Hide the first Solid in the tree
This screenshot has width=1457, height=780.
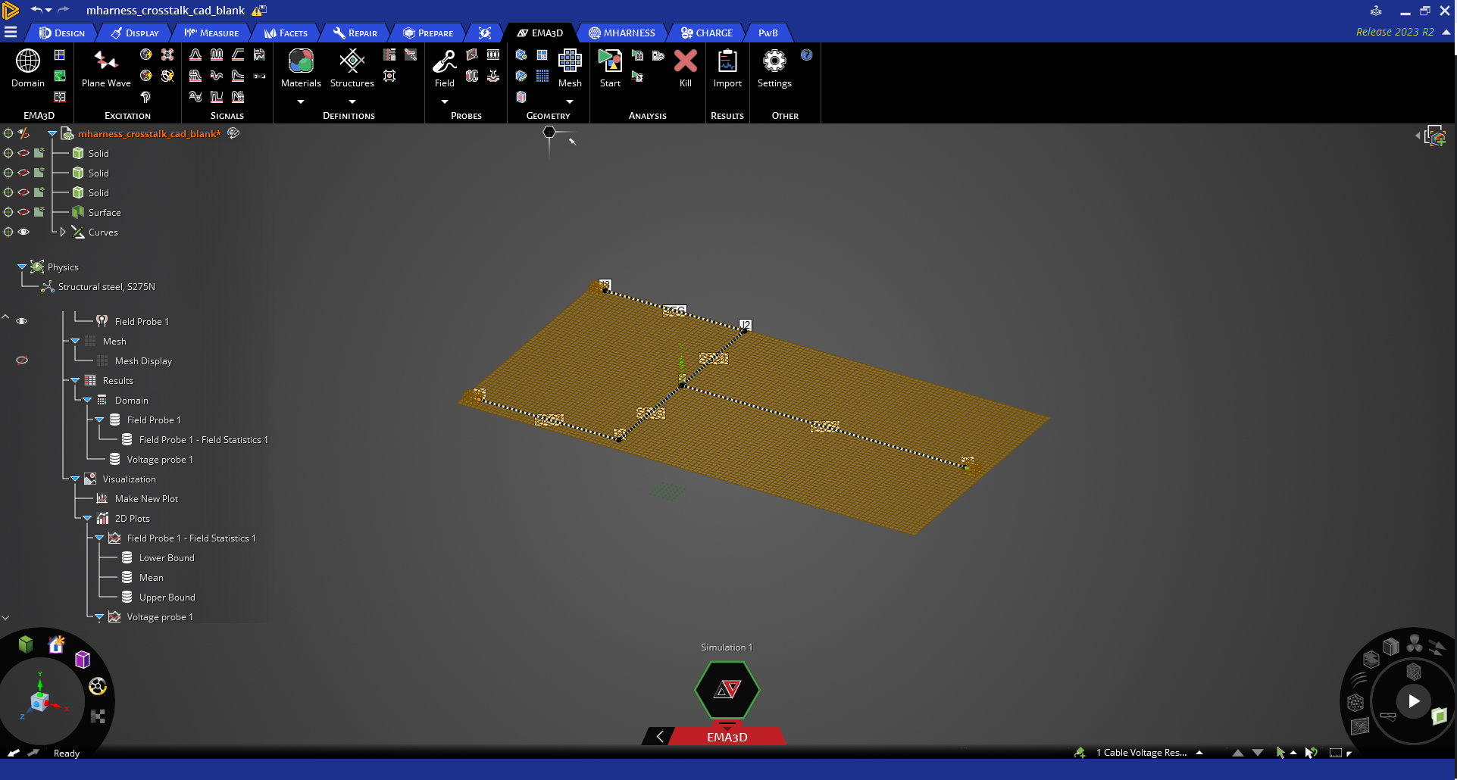point(23,153)
